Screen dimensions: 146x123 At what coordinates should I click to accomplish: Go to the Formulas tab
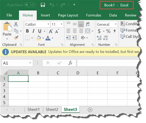coord(94,15)
